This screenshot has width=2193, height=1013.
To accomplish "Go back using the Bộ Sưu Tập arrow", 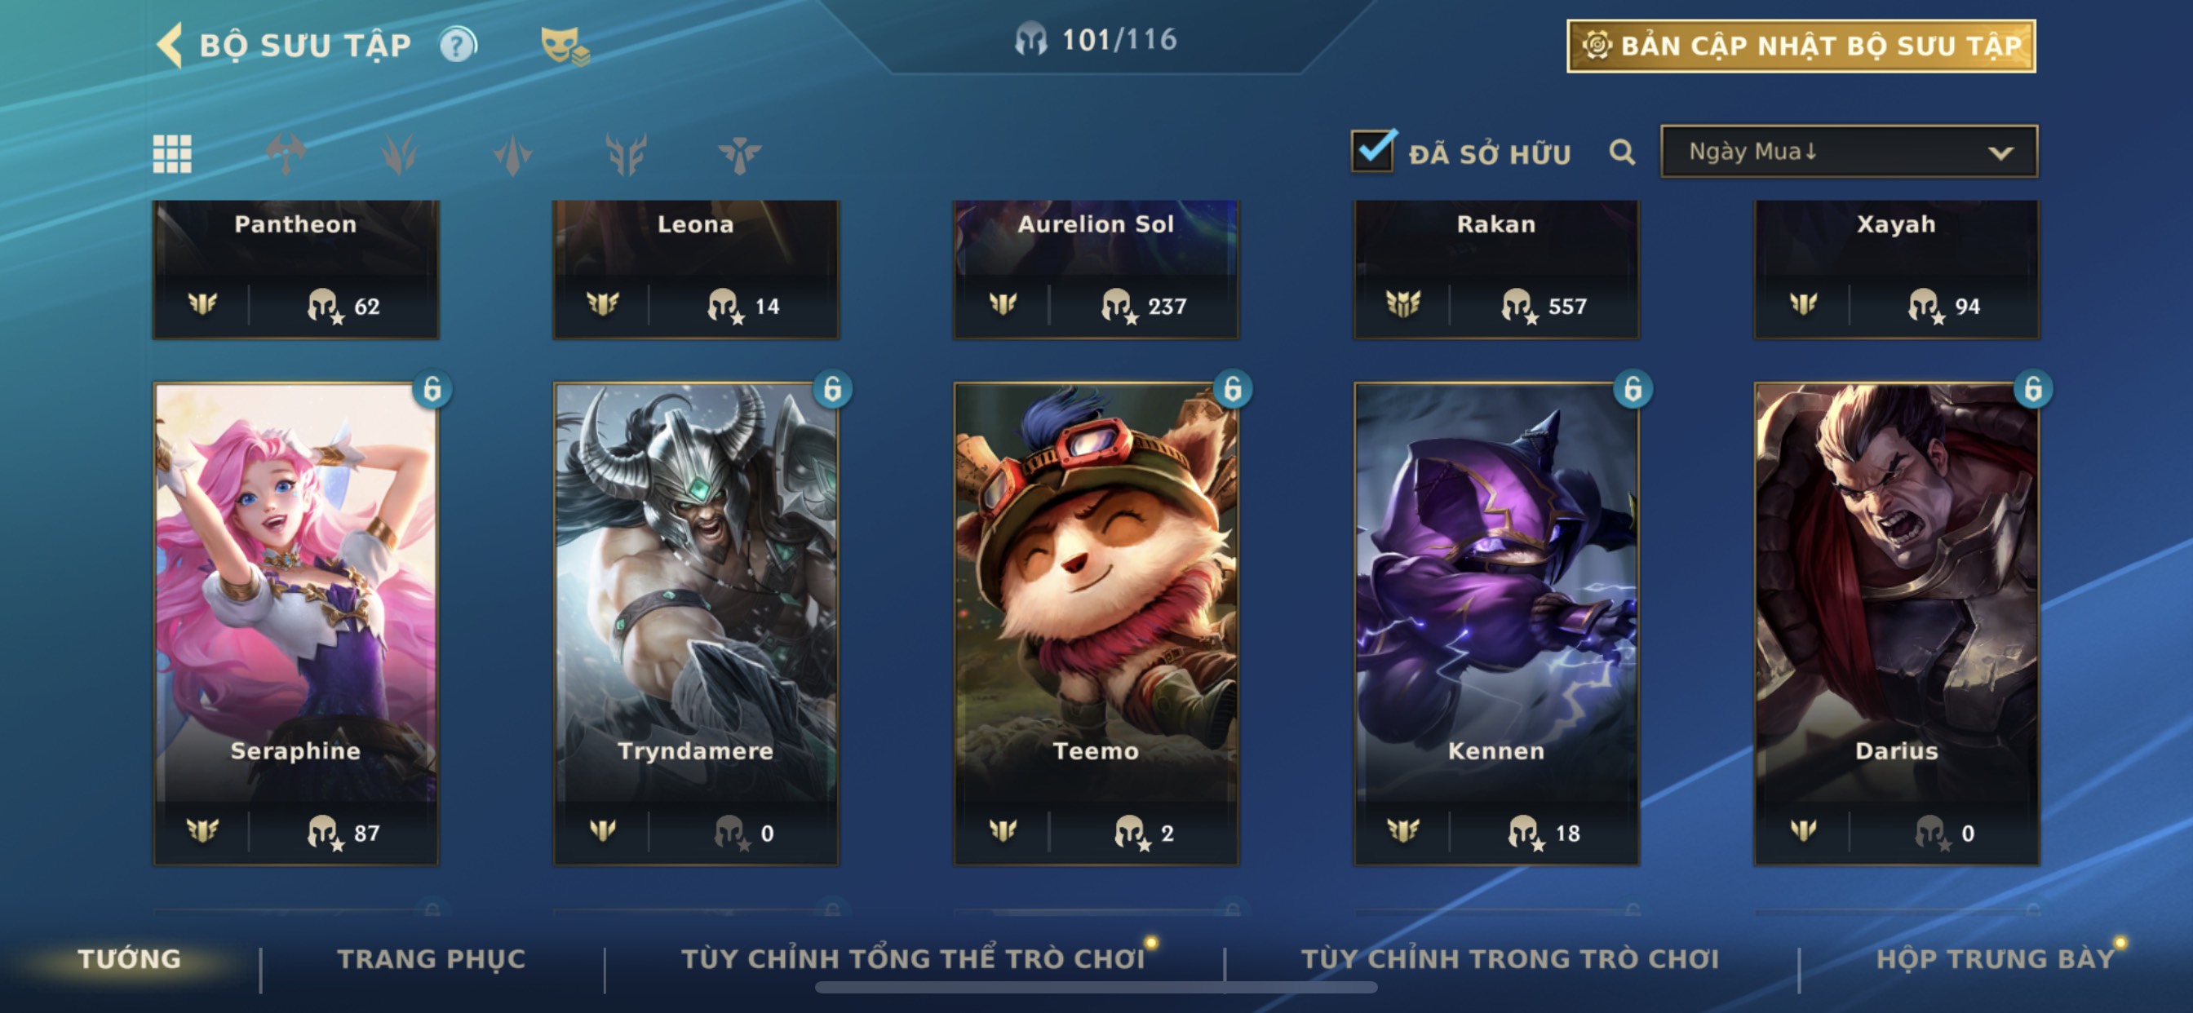I will point(171,44).
